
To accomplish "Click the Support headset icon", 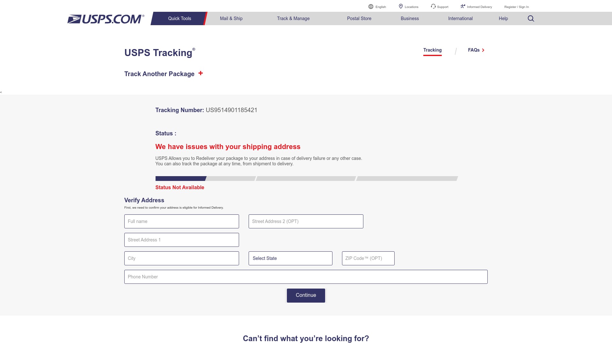I will (433, 6).
